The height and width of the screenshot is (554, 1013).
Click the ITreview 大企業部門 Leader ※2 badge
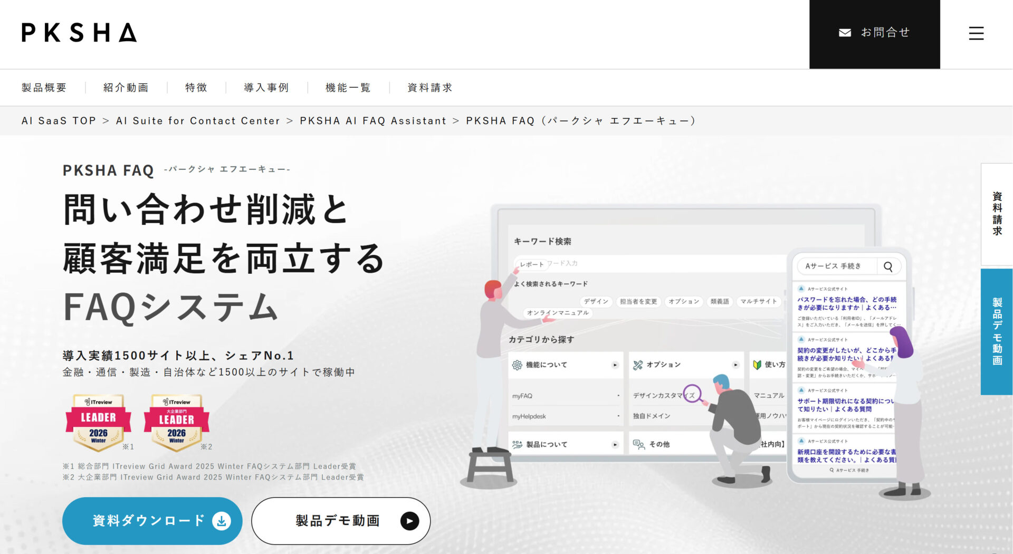177,423
